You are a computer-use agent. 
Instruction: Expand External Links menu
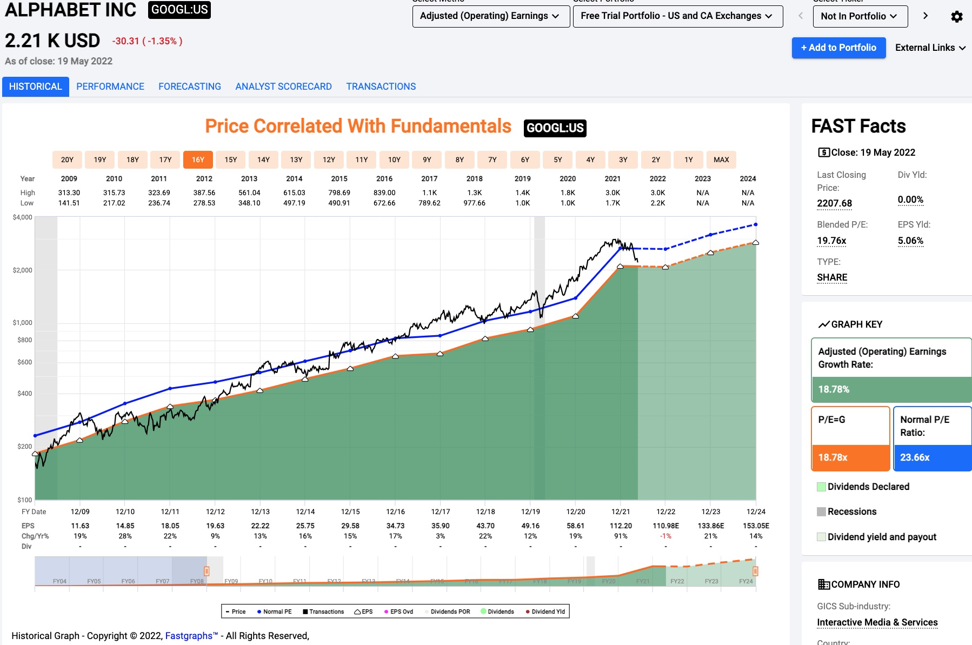[930, 48]
